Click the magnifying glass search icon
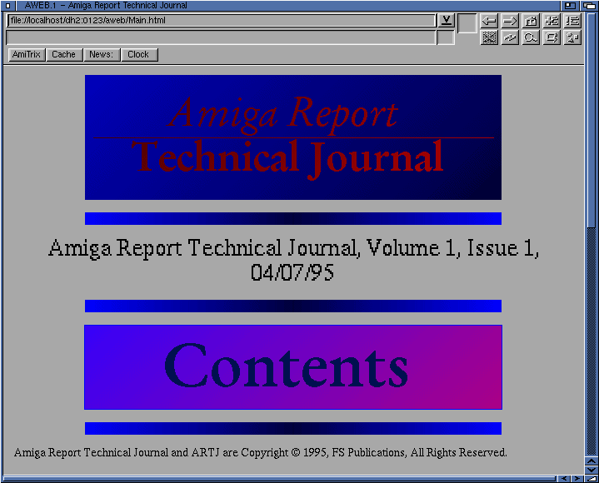This screenshot has height=483, width=599. (531, 37)
